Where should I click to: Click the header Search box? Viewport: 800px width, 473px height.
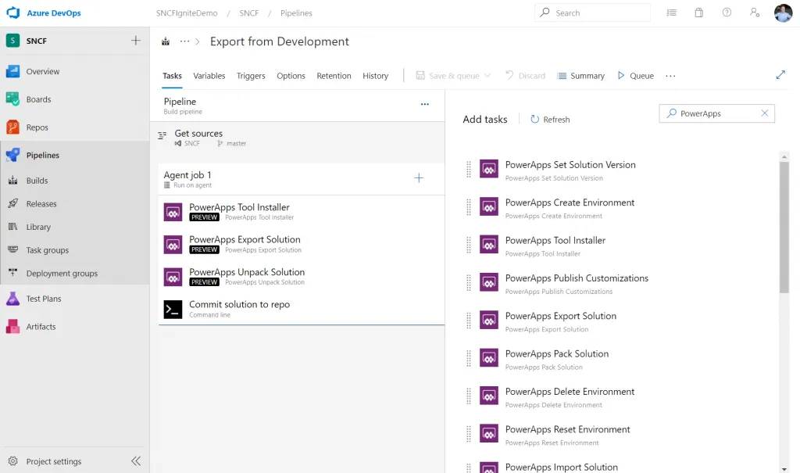(x=592, y=13)
